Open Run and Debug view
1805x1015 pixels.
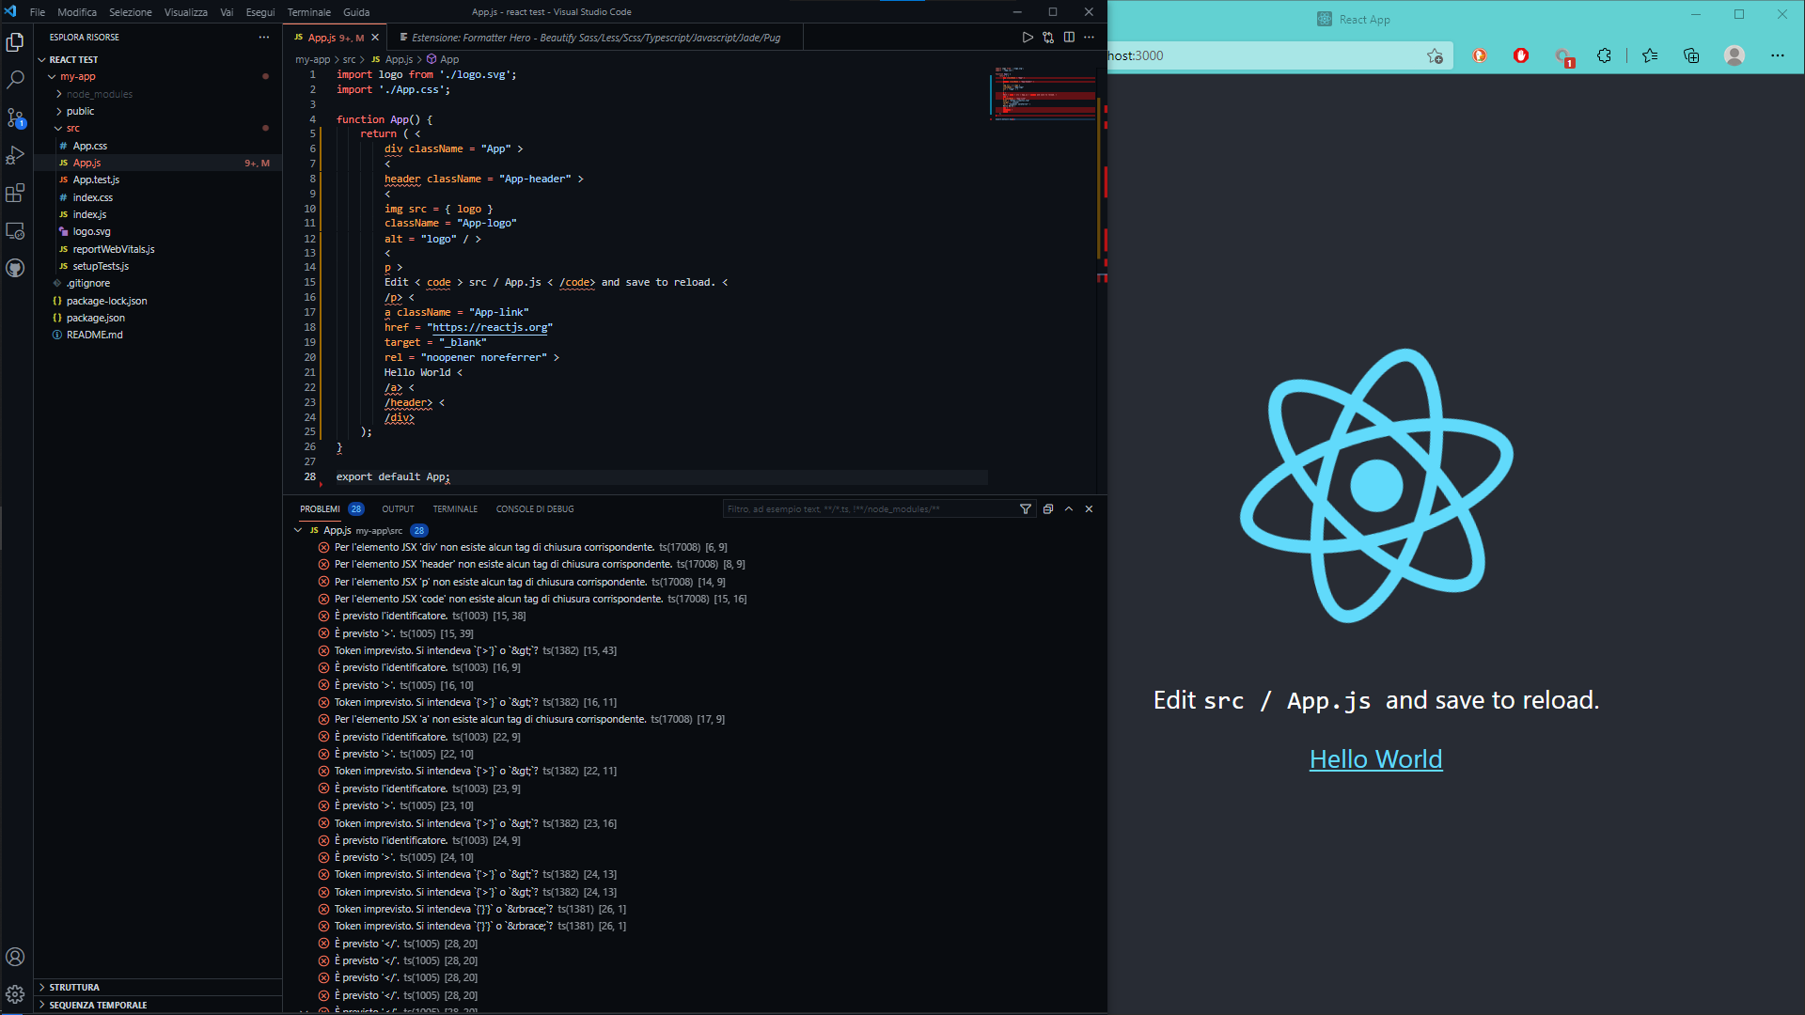coord(15,155)
